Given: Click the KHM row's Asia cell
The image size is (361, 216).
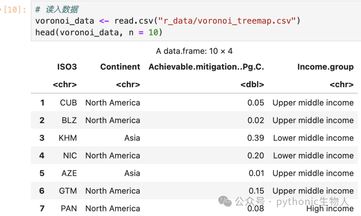Looking at the screenshot, I should pos(132,138).
